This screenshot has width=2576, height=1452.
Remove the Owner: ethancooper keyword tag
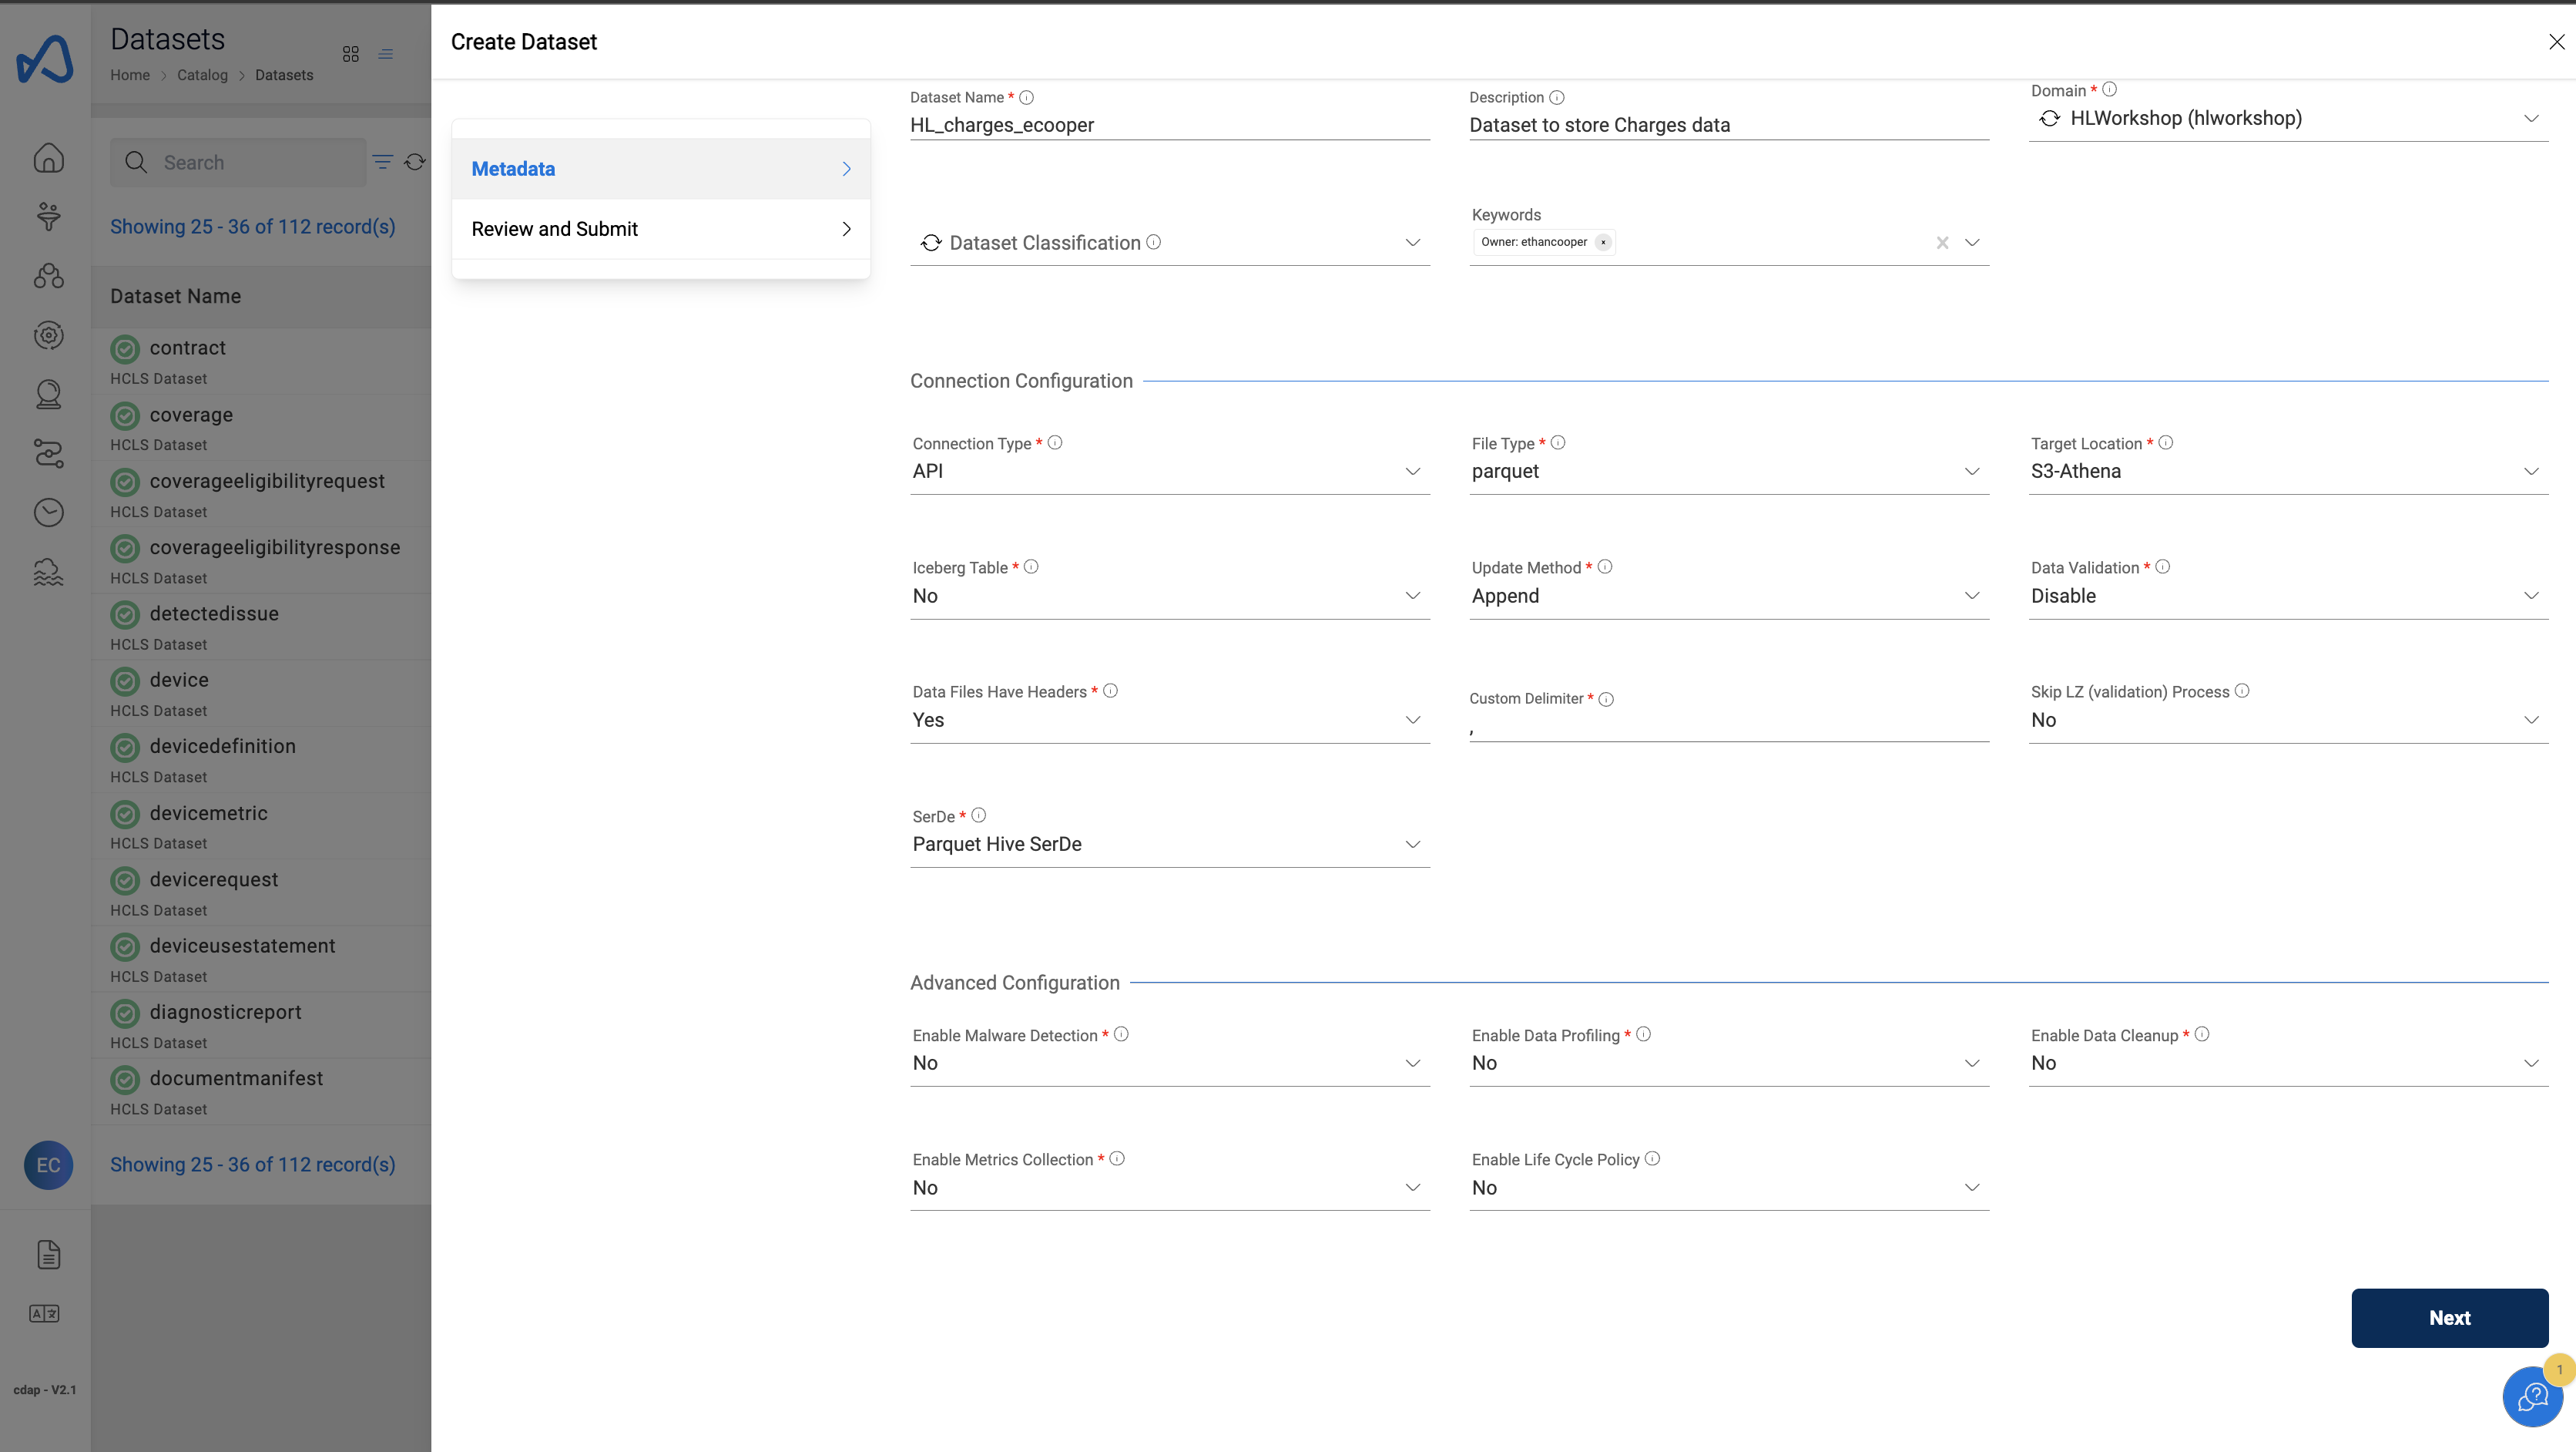tap(1603, 242)
